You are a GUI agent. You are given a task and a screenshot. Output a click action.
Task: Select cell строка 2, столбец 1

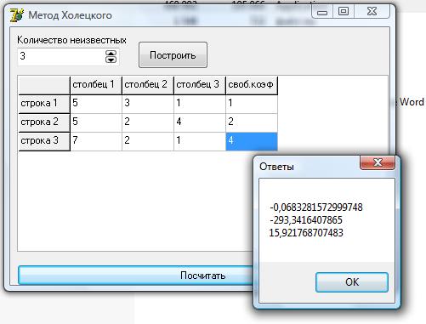click(96, 122)
